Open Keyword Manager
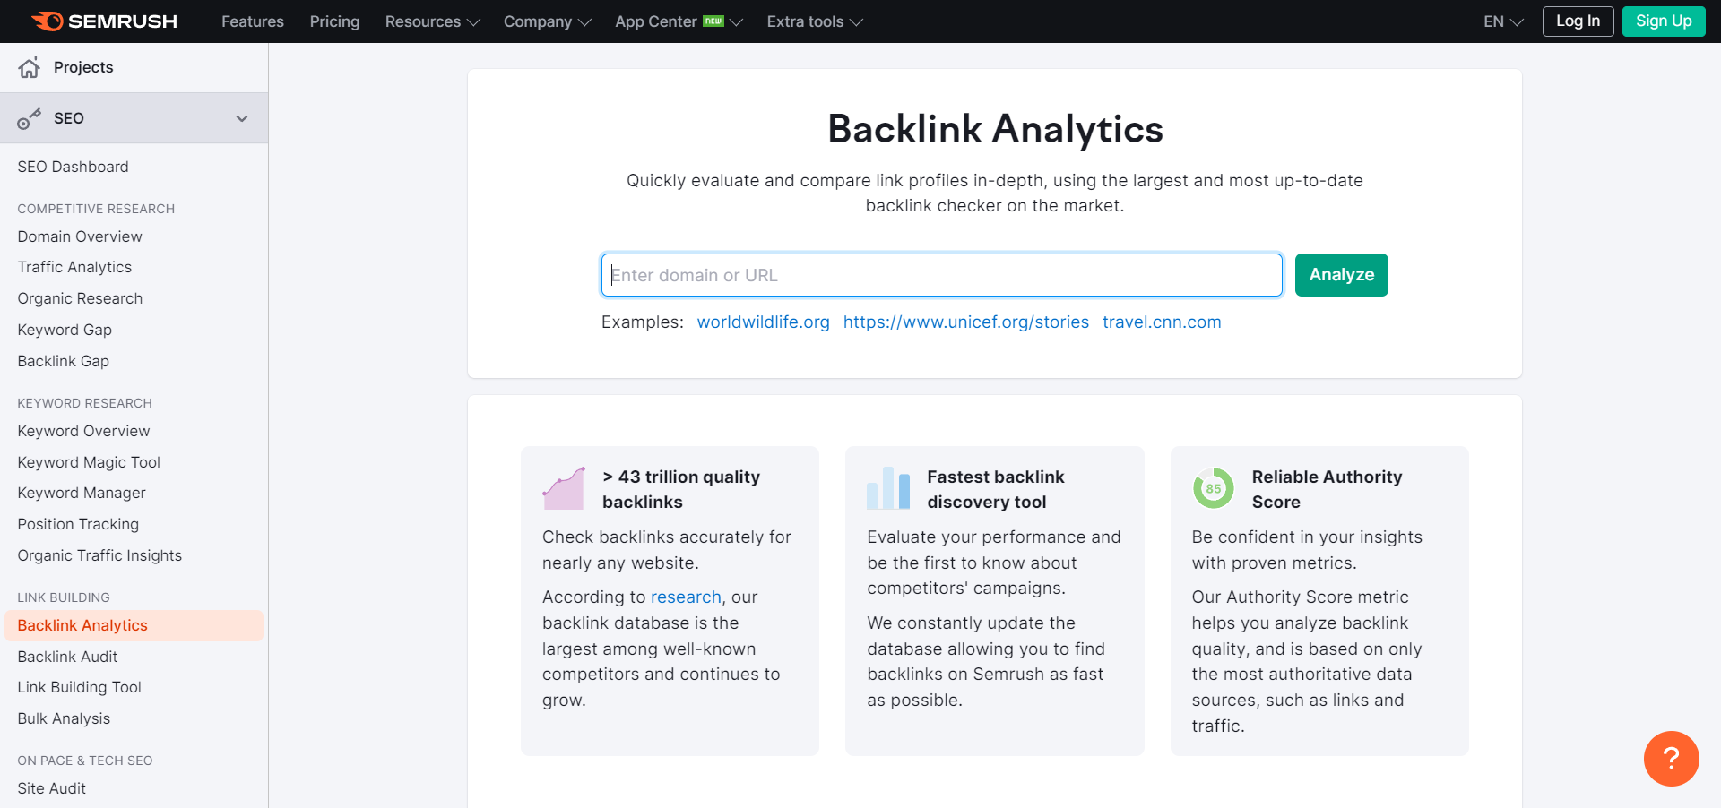Viewport: 1721px width, 808px height. click(82, 493)
